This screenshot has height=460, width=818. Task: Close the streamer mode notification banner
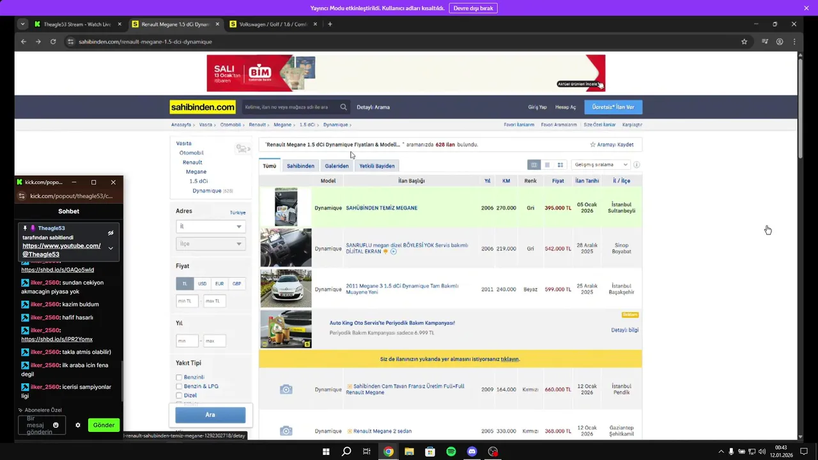point(806,8)
